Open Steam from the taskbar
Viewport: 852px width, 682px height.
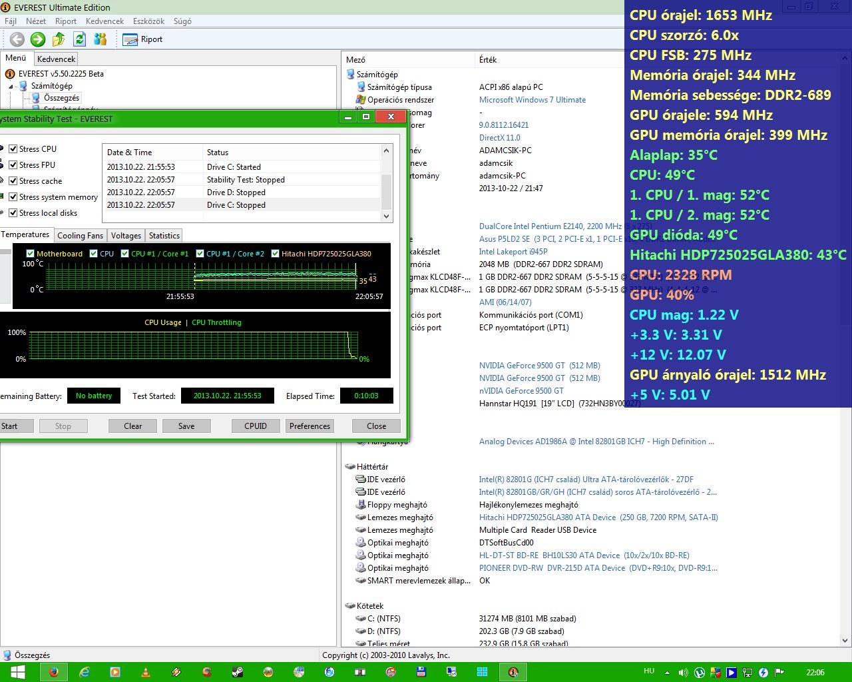pos(238,672)
